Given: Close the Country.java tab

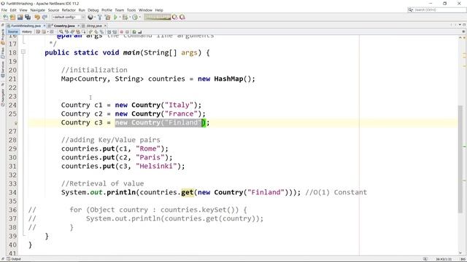Looking at the screenshot, I should 79,26.
